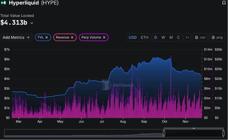Click the right handle of range slider
Image resolution: width=228 pixels, height=140 pixels.
click(x=223, y=133)
